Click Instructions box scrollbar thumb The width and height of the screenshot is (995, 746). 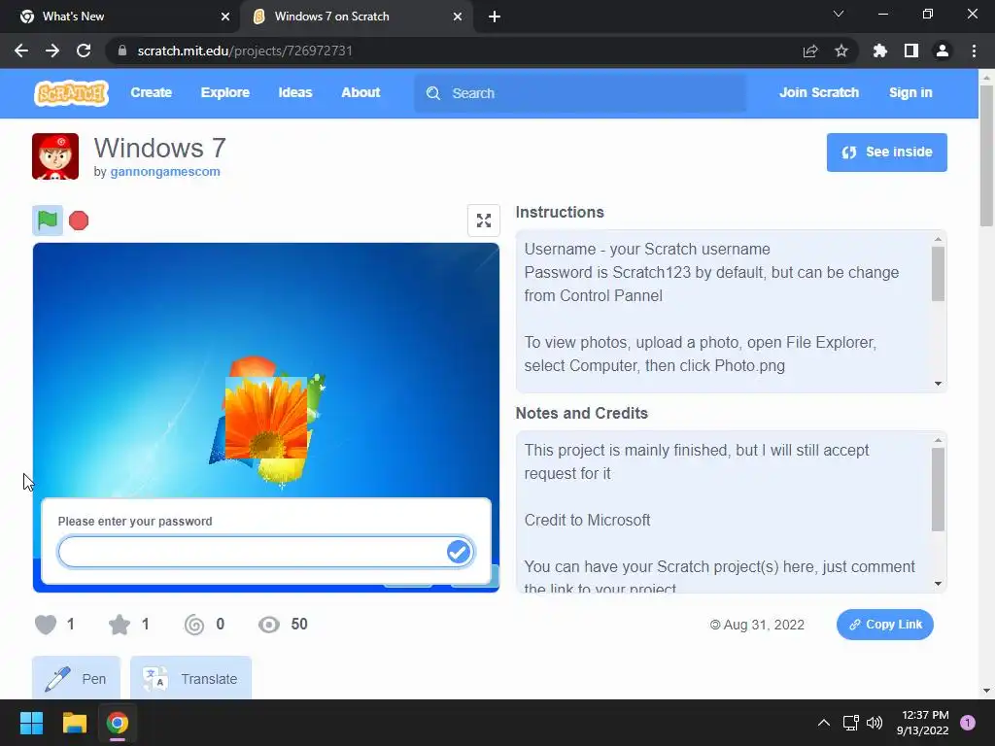(x=938, y=273)
